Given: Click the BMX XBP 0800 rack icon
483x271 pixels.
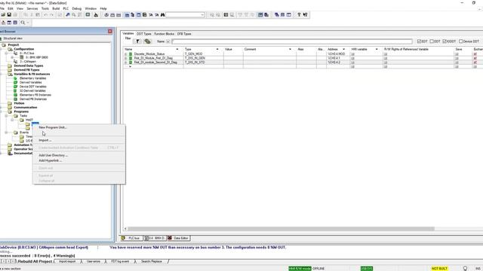Looking at the screenshot, I should click(22, 57).
